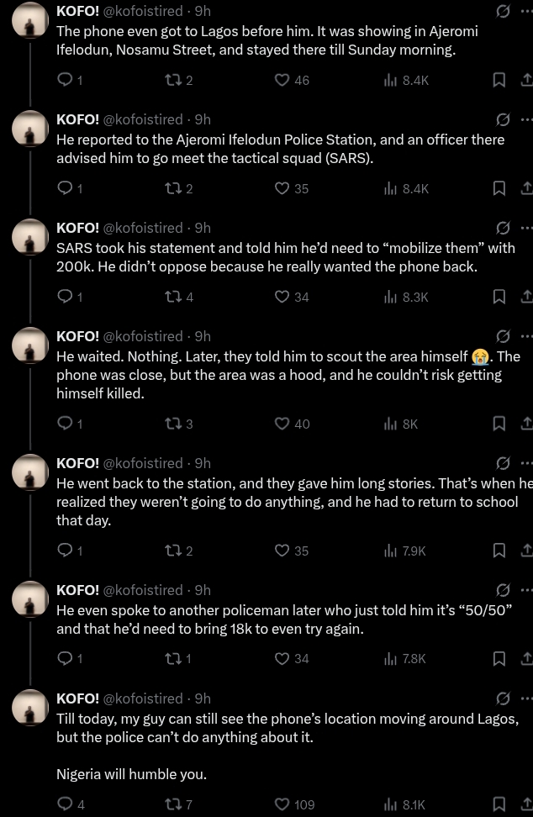Repost the Ajeromi Ifelodun Police Station tweet
The height and width of the screenshot is (817, 533).
coord(173,188)
